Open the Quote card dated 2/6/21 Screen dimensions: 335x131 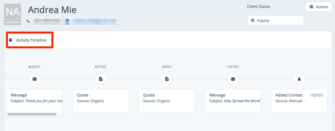(x=167, y=100)
